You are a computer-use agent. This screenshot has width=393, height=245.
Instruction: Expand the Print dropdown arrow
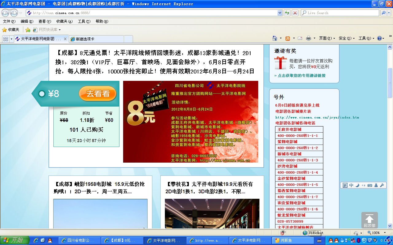tap(314, 38)
